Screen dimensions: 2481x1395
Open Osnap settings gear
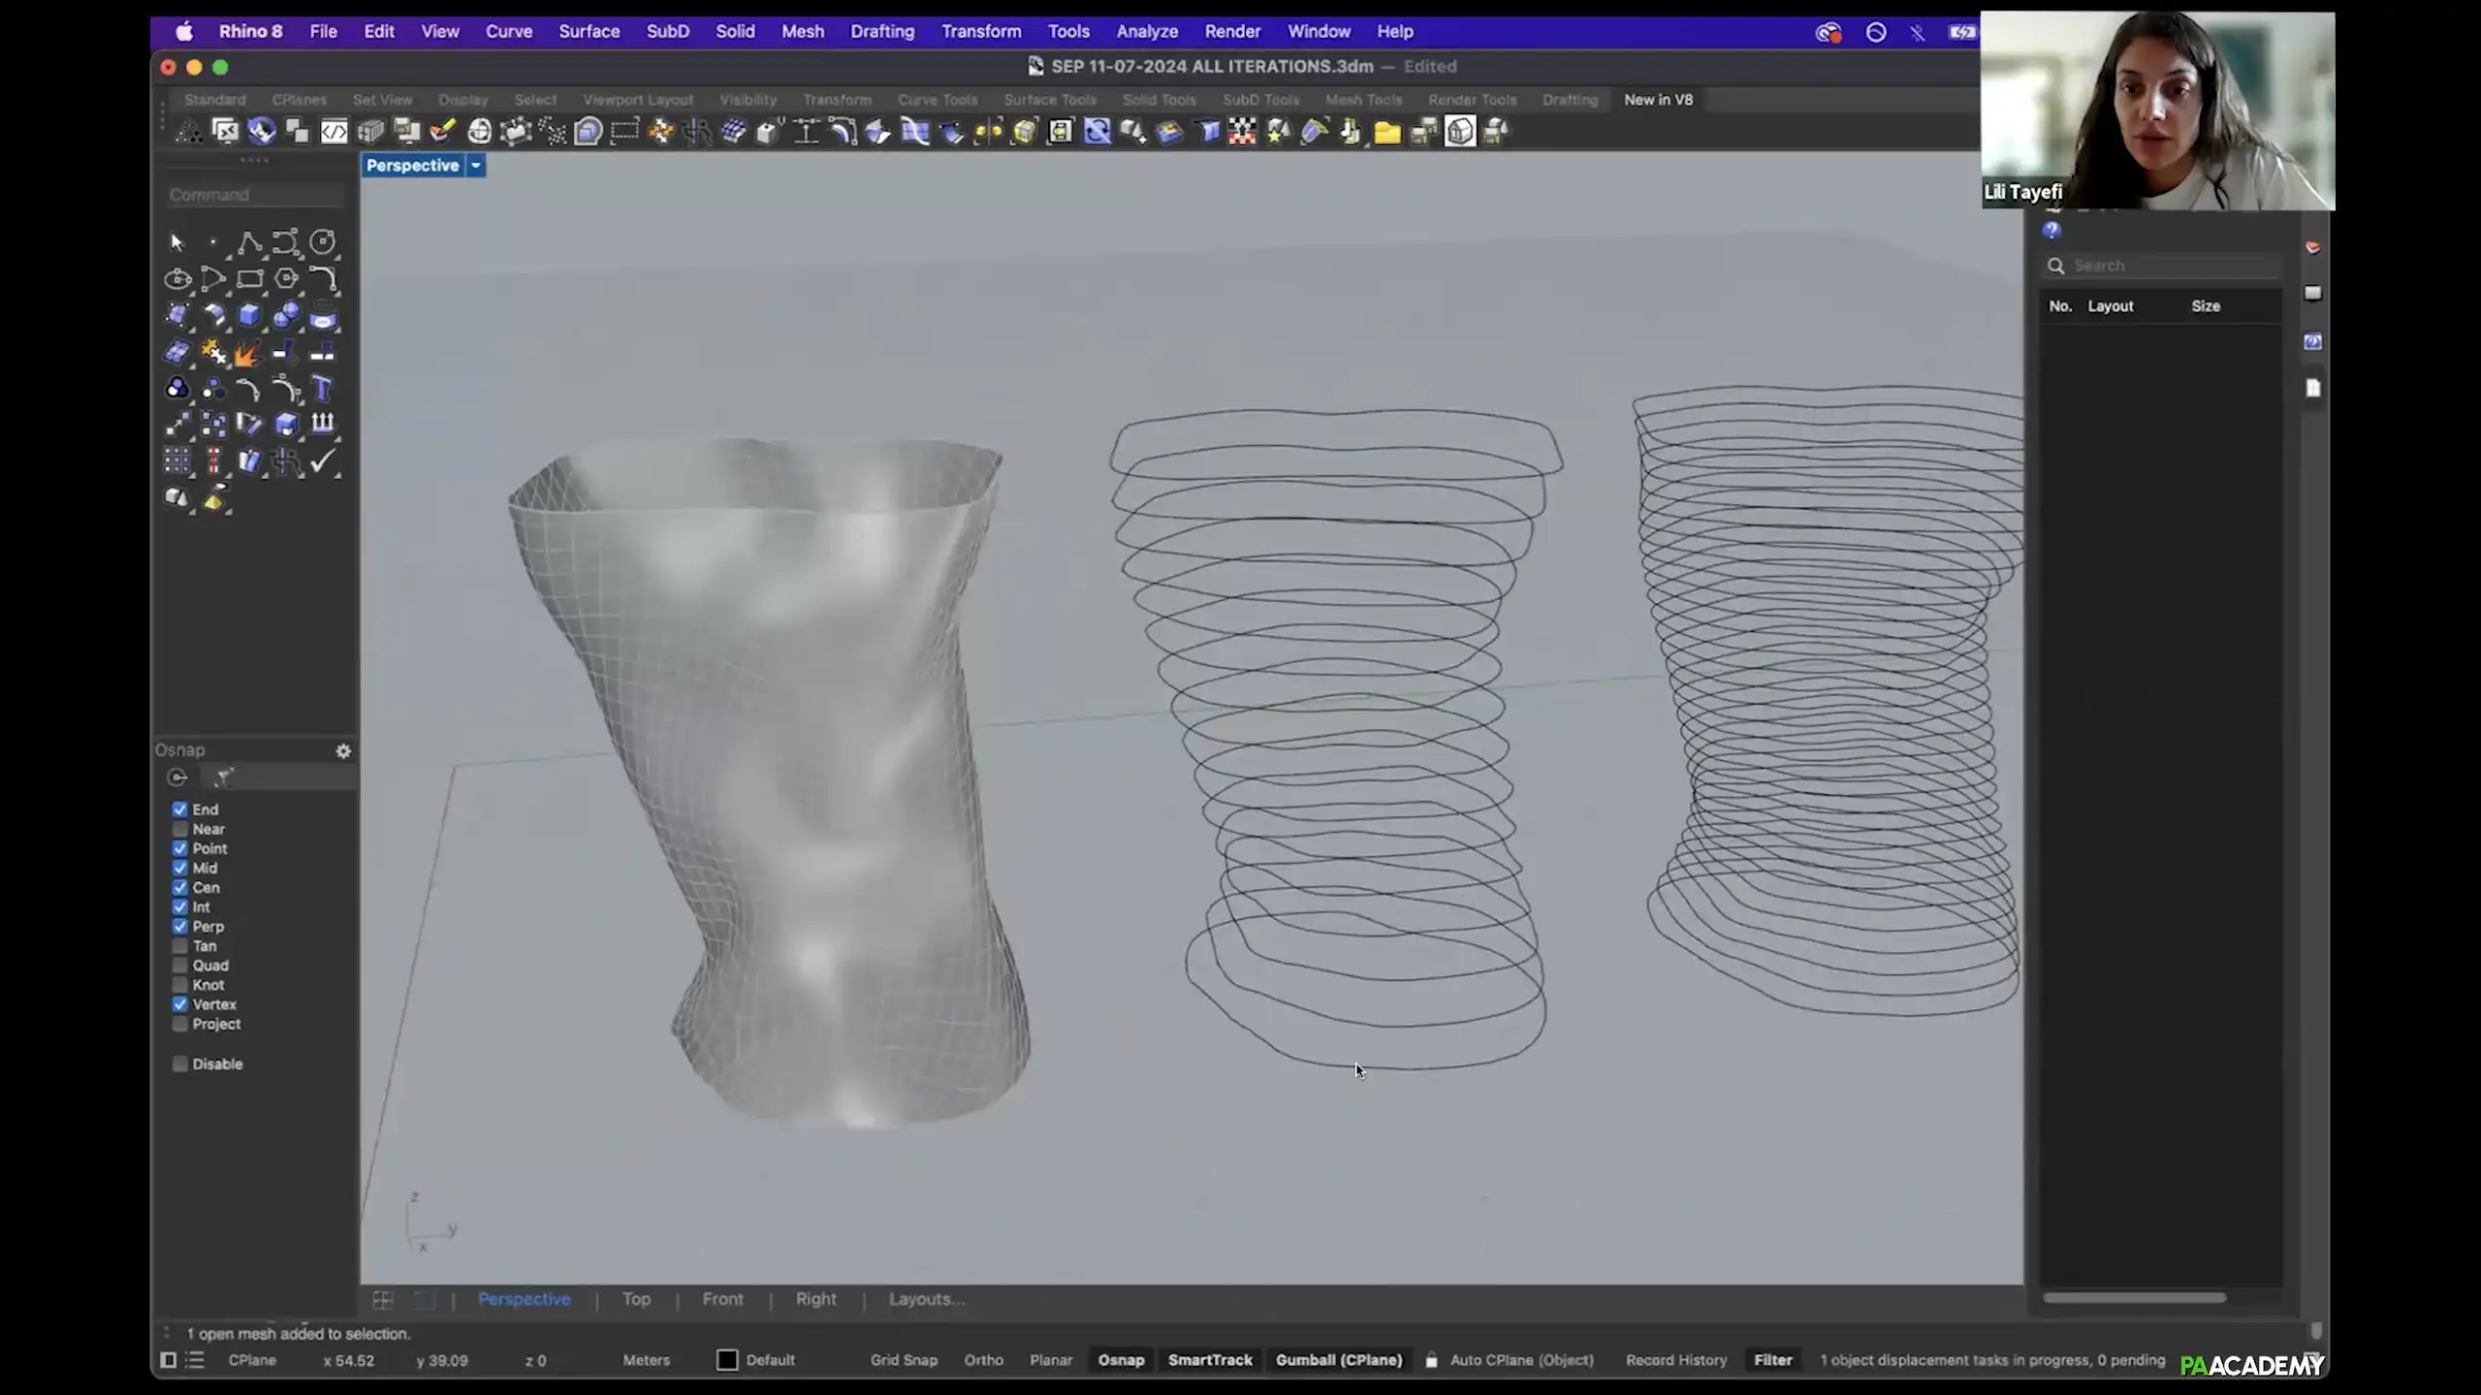point(343,751)
